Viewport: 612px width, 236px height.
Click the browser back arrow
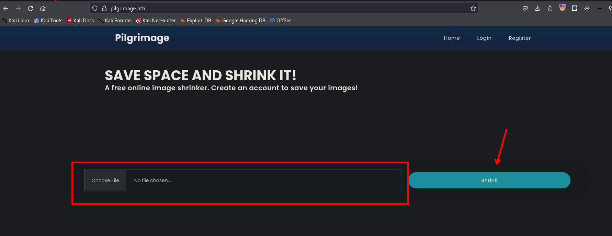(6, 9)
